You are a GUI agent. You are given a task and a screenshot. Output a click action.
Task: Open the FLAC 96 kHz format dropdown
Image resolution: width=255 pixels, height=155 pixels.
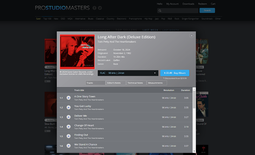[128, 73]
